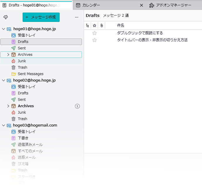Viewport: 202px width, 187px height.
Task: Open 受信トレイ of hoge02 account
Action: 41,87
